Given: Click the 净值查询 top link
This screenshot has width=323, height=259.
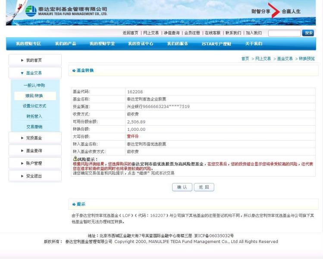Looking at the screenshot, I should click(172, 33).
